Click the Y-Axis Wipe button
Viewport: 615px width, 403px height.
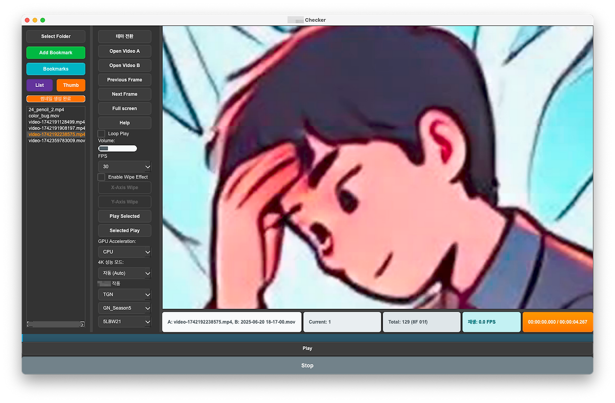pyautogui.click(x=124, y=202)
